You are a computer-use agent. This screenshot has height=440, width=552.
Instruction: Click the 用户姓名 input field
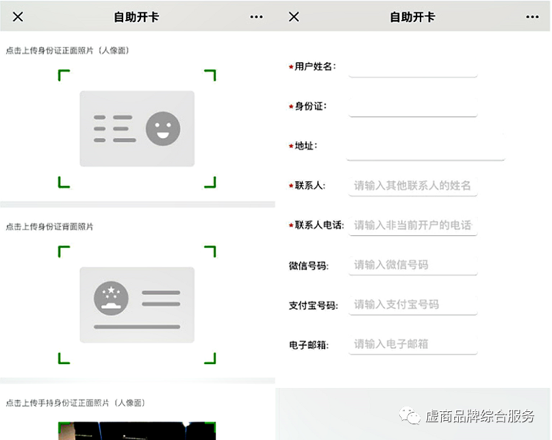[x=412, y=67]
